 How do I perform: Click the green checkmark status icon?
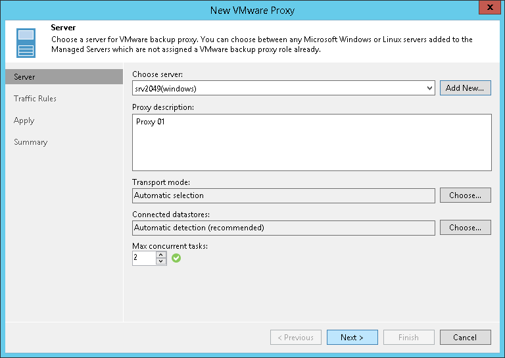click(x=176, y=258)
